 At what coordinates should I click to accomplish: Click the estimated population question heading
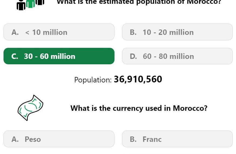coord(139,2)
